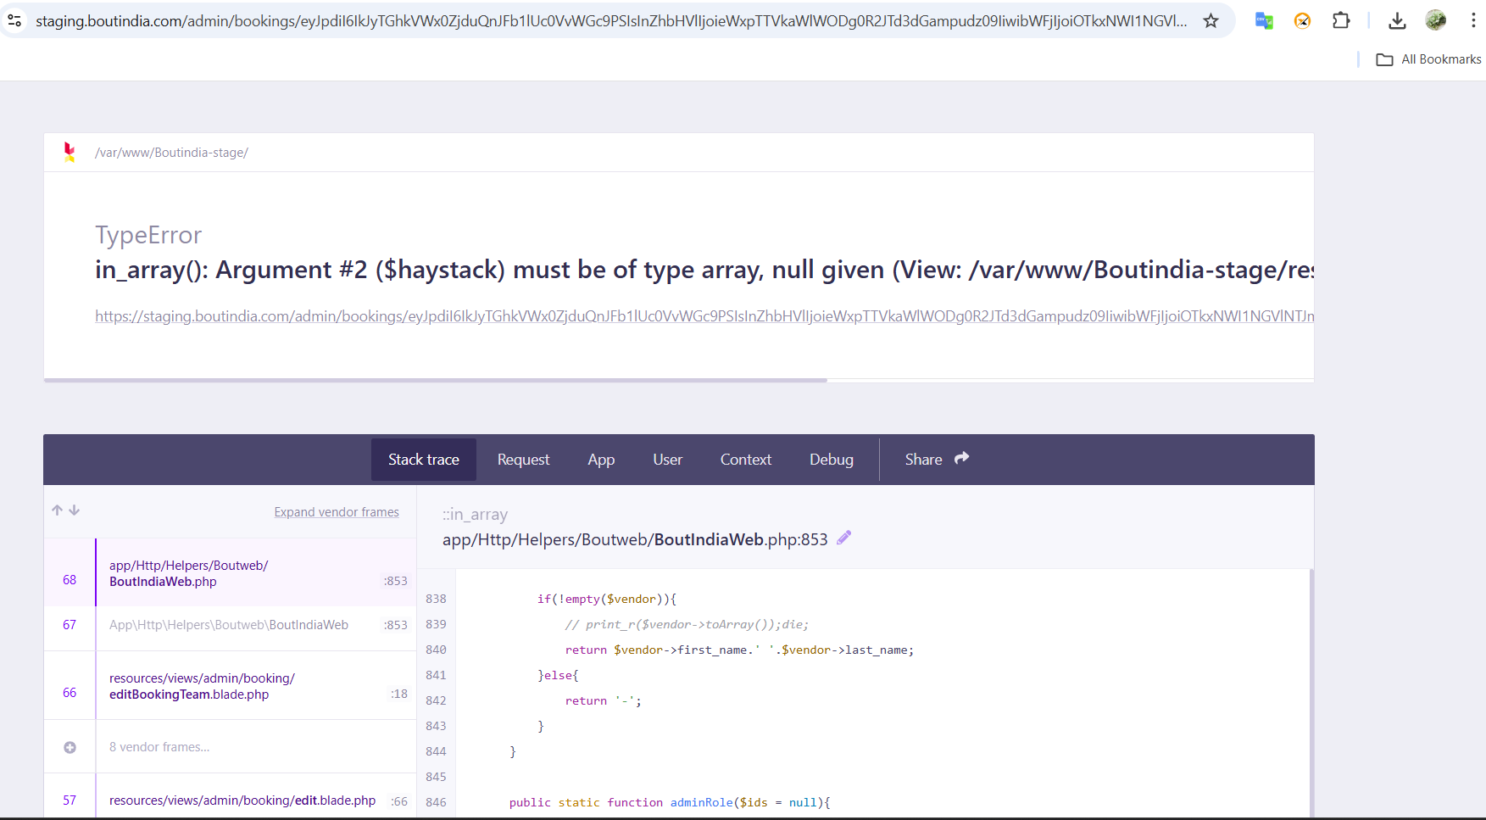Switch to the Request tab
The image size is (1486, 820).
point(523,460)
